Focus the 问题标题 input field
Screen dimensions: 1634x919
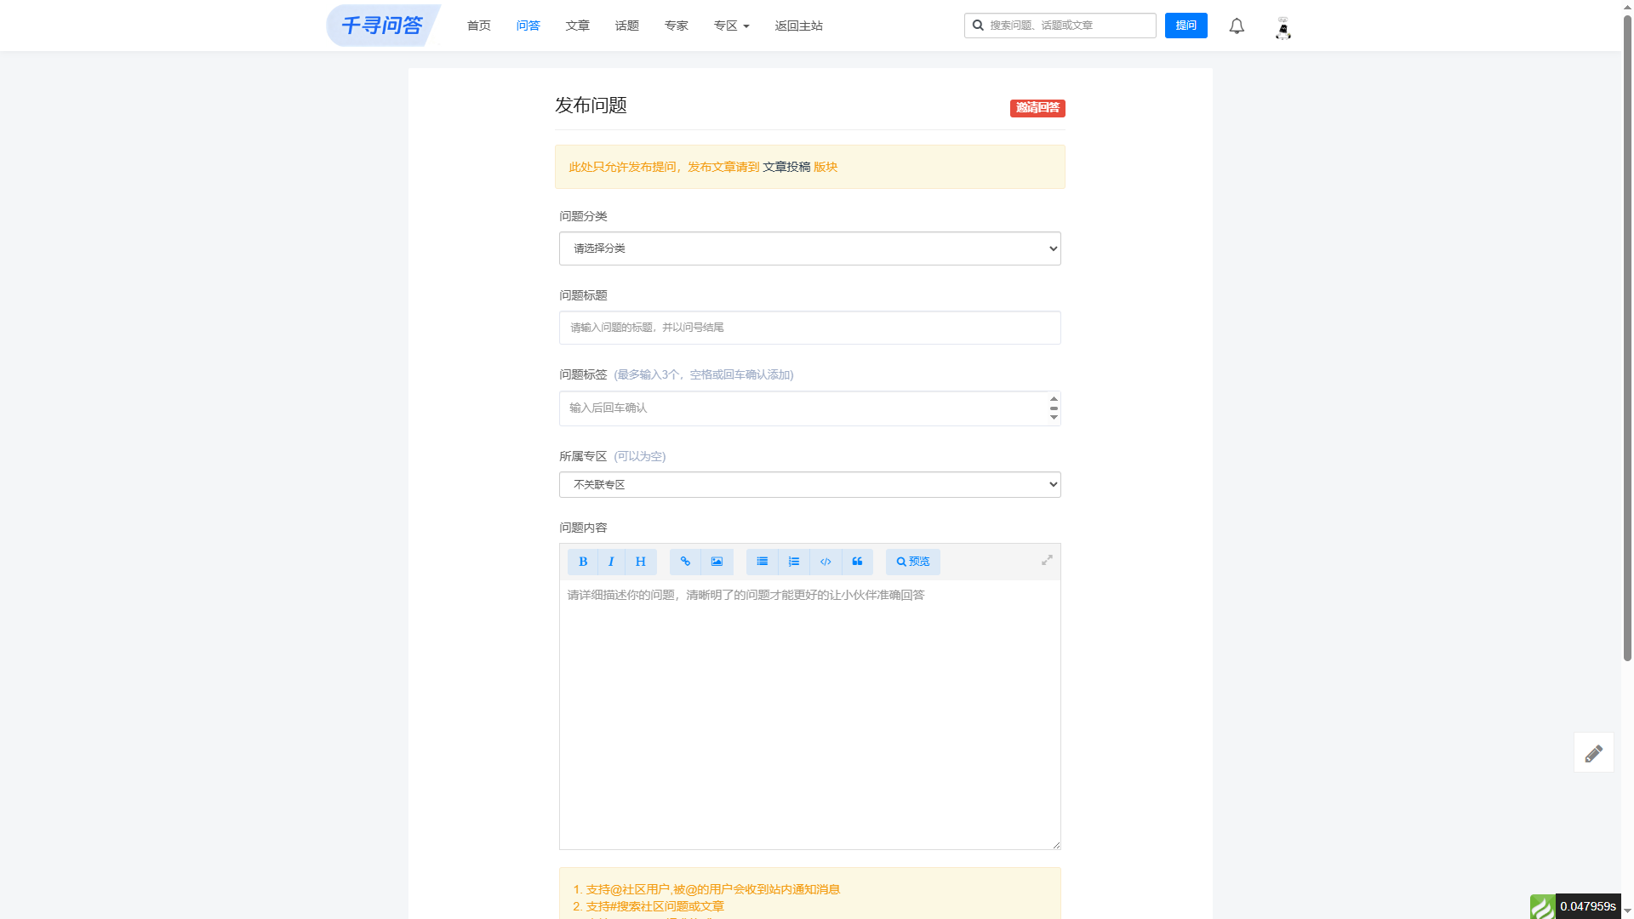coord(810,328)
